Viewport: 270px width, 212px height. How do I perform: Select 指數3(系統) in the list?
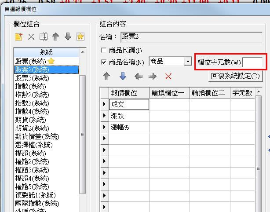[46, 103]
